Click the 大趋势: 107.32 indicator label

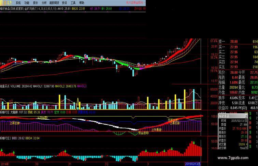click(18, 112)
